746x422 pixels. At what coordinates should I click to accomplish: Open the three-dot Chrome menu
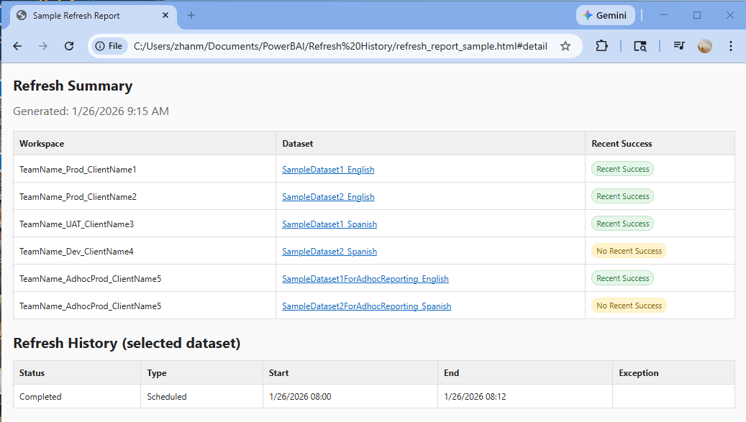tap(731, 45)
